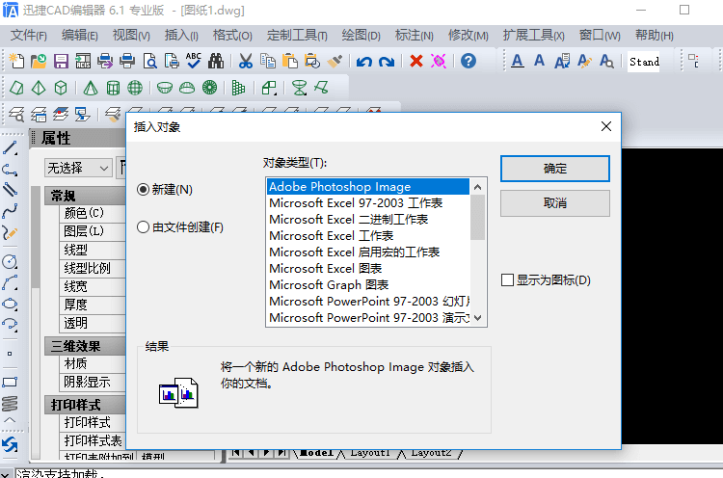Select Microsoft Excel 图表 entry
The image size is (723, 478).
[x=367, y=268]
